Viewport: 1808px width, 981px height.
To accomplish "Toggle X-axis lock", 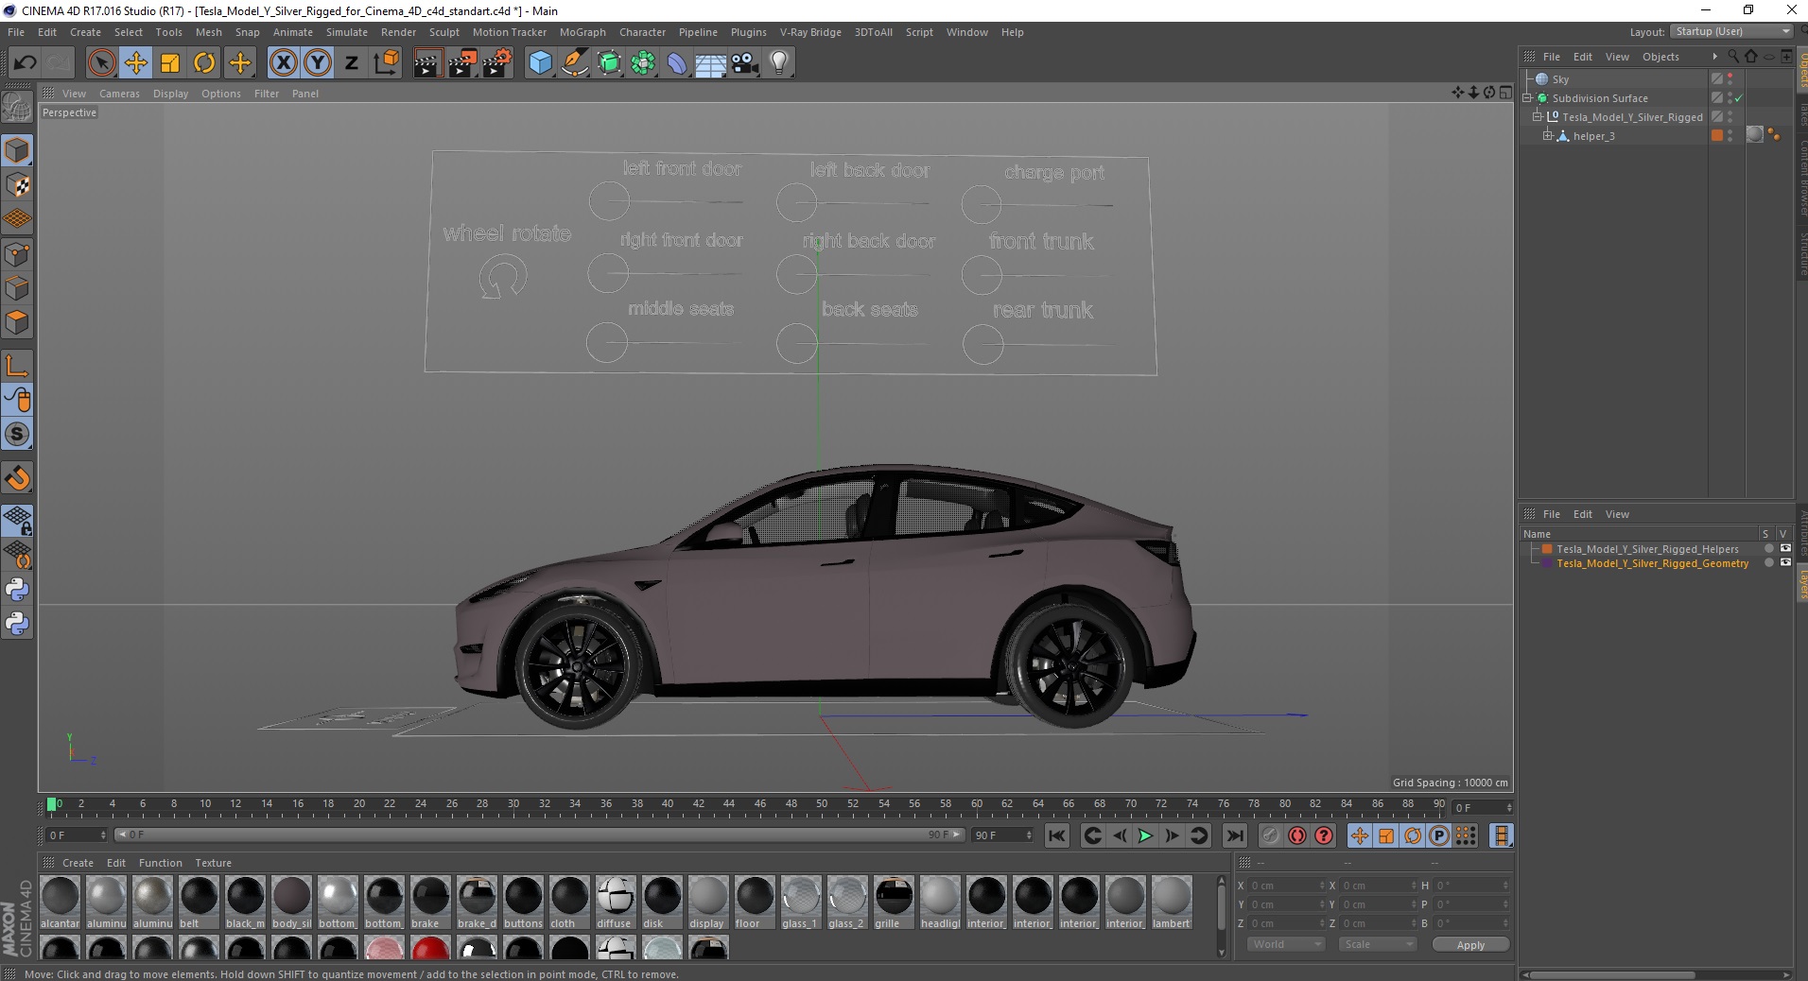I will coord(283,63).
